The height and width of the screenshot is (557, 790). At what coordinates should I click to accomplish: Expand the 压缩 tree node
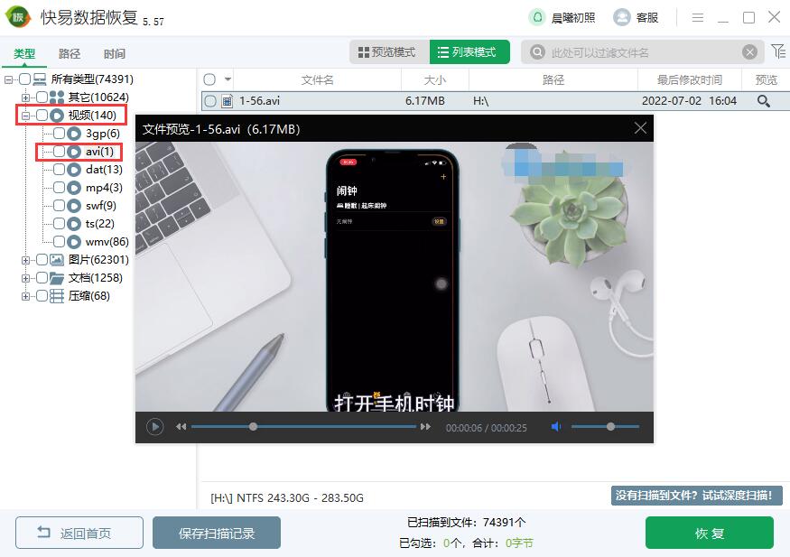tap(25, 297)
